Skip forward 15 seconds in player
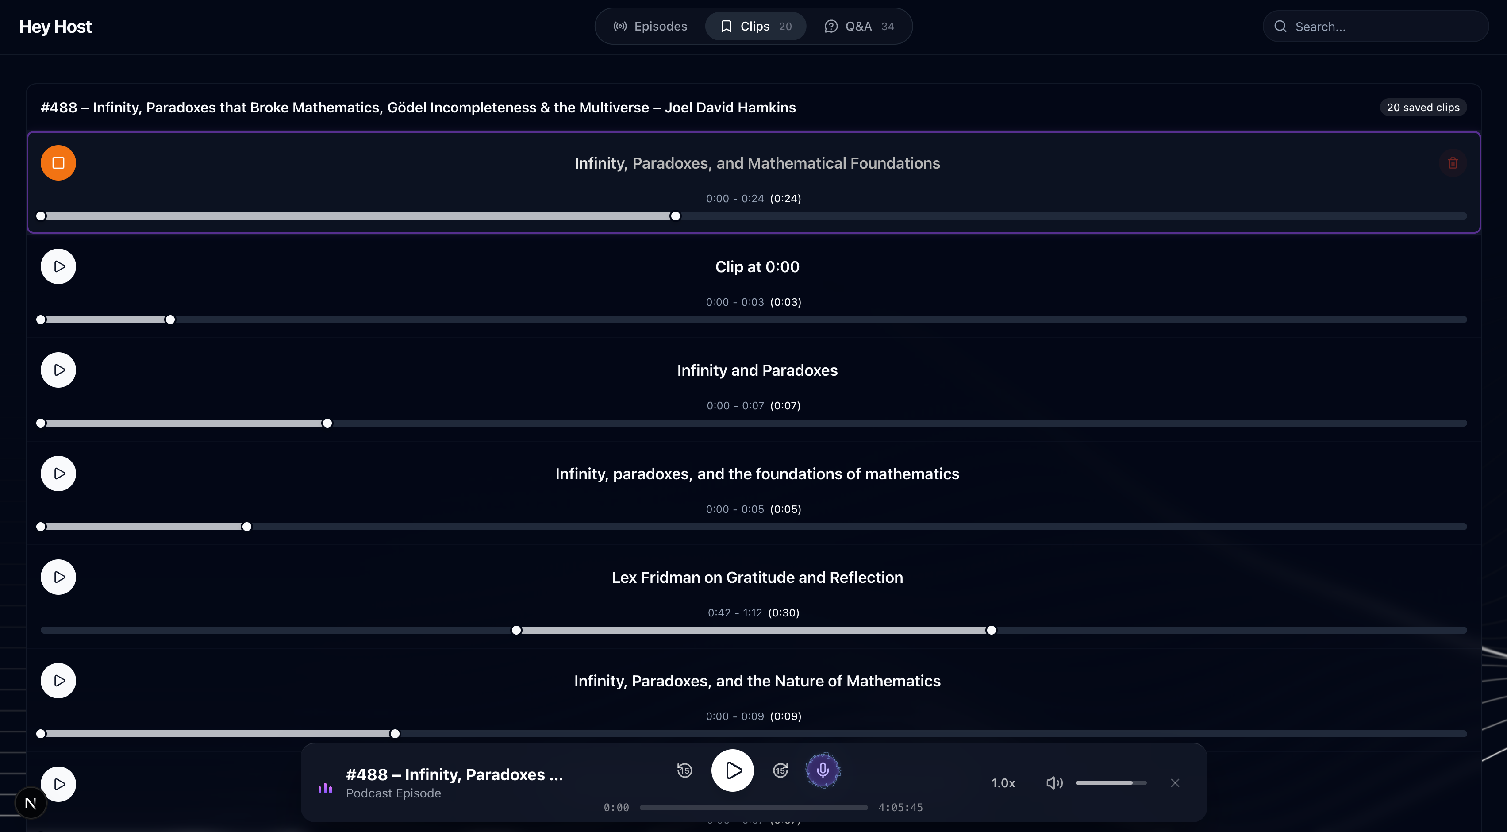 780,770
